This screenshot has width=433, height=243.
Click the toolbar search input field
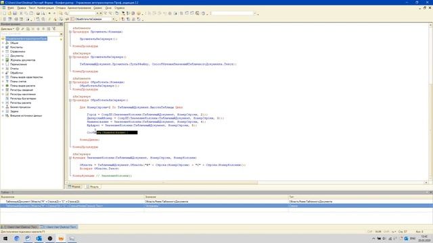point(82,13)
